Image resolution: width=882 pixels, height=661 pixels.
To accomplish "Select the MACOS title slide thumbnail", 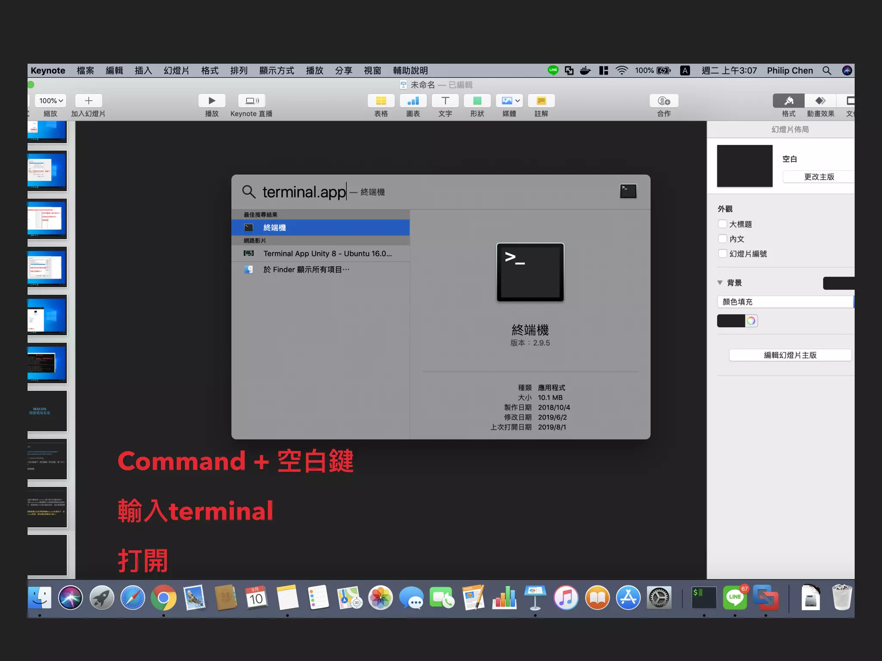I will pyautogui.click(x=47, y=411).
